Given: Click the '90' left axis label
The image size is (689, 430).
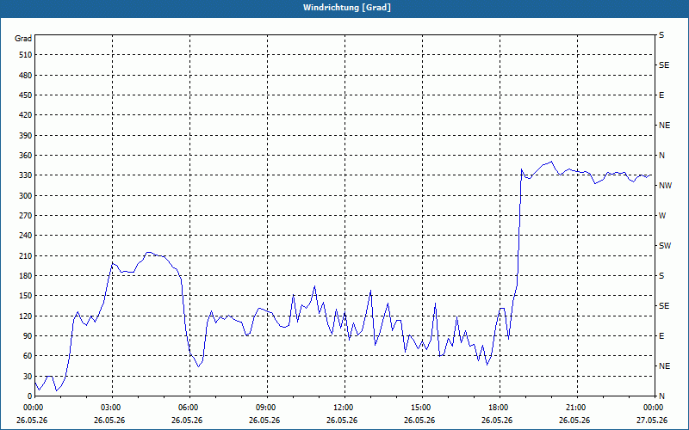Looking at the screenshot, I should pyautogui.click(x=28, y=336).
